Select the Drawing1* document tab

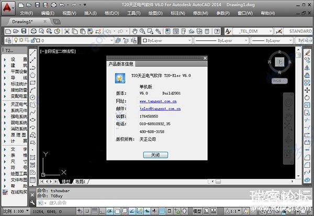click(23, 21)
